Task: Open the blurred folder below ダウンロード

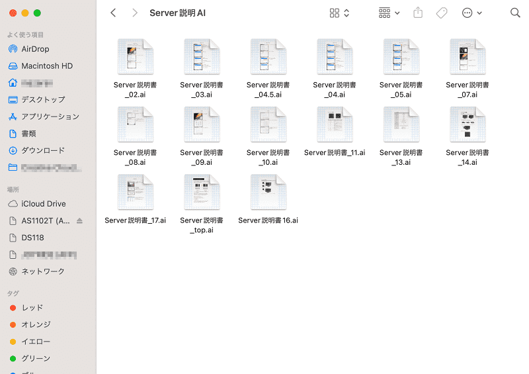Action: pyautogui.click(x=48, y=167)
